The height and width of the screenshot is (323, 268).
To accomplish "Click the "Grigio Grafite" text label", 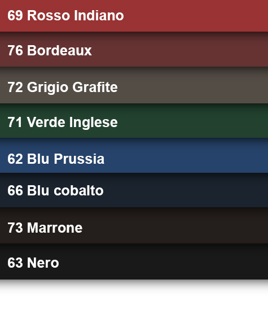I will 72,88.
